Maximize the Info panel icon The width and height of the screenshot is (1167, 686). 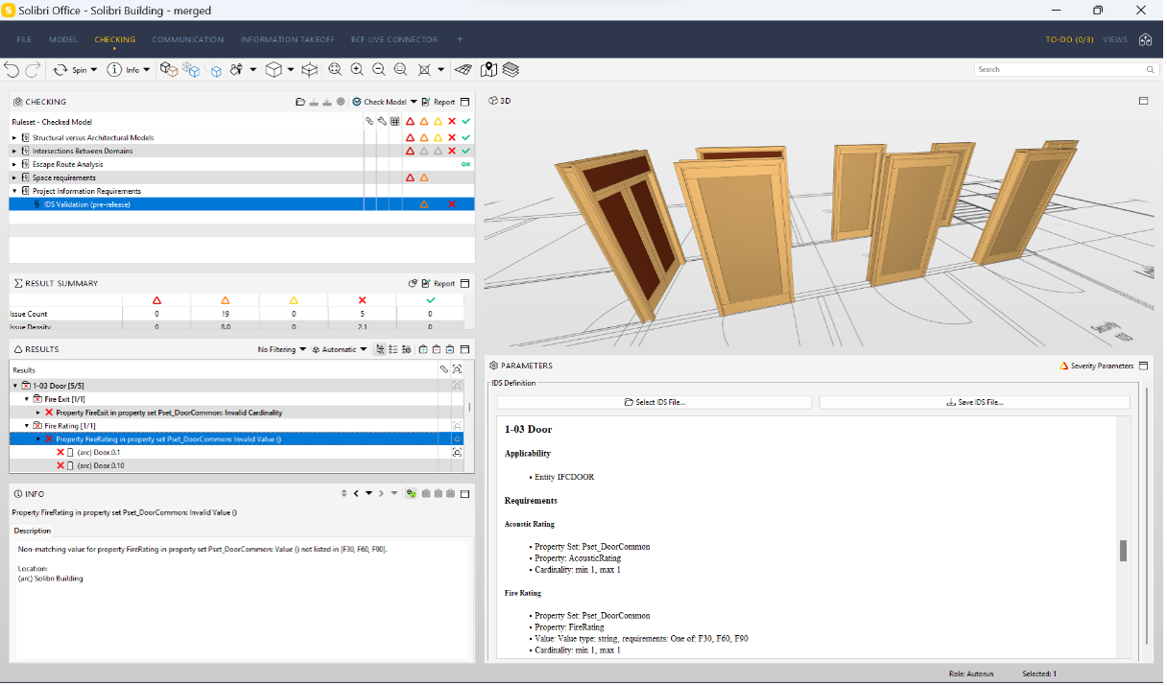(x=465, y=493)
